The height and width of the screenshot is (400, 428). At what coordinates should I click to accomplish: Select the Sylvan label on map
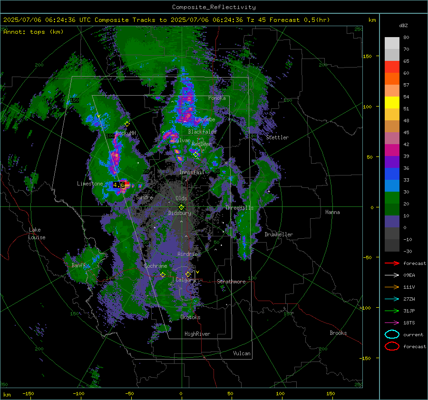pyautogui.click(x=182, y=140)
